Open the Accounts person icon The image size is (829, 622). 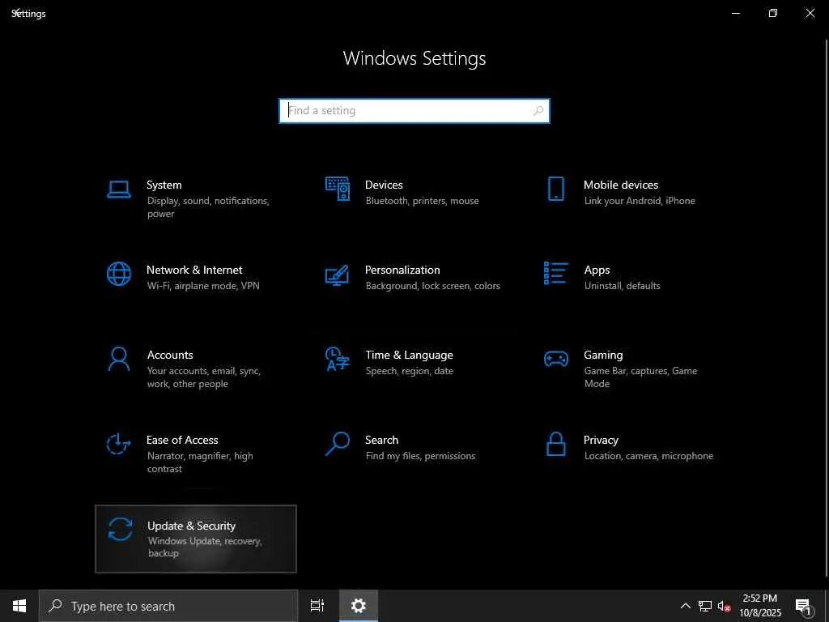coord(119,359)
